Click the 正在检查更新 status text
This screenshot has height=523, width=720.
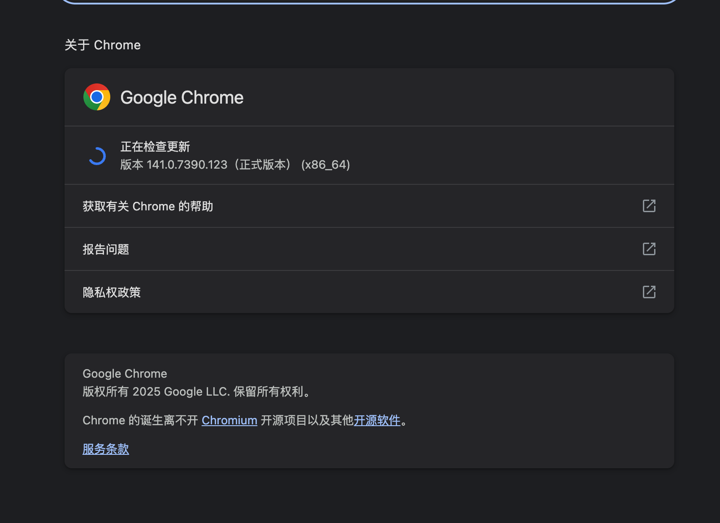tap(155, 147)
